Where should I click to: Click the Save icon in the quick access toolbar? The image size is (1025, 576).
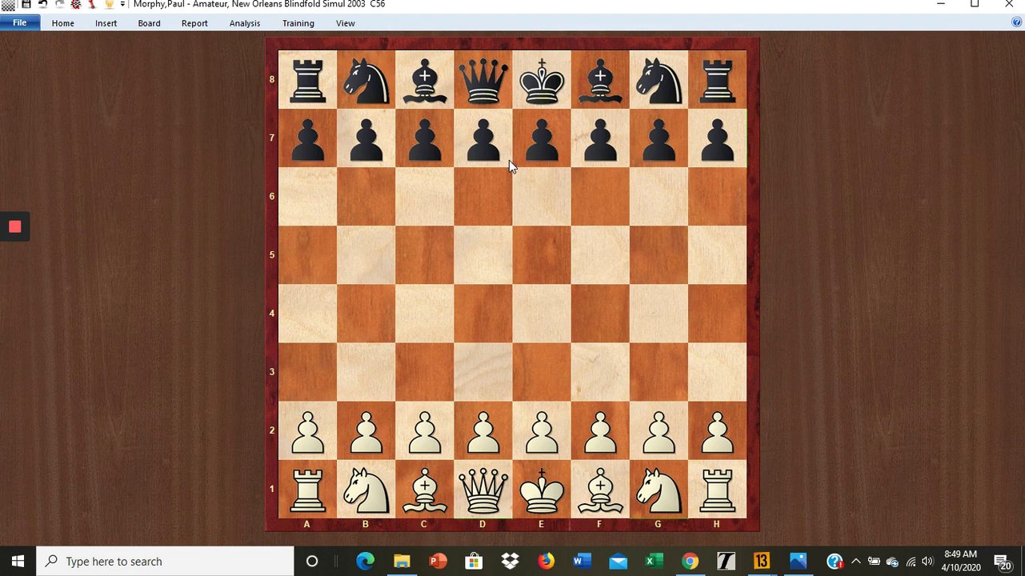coord(26,4)
